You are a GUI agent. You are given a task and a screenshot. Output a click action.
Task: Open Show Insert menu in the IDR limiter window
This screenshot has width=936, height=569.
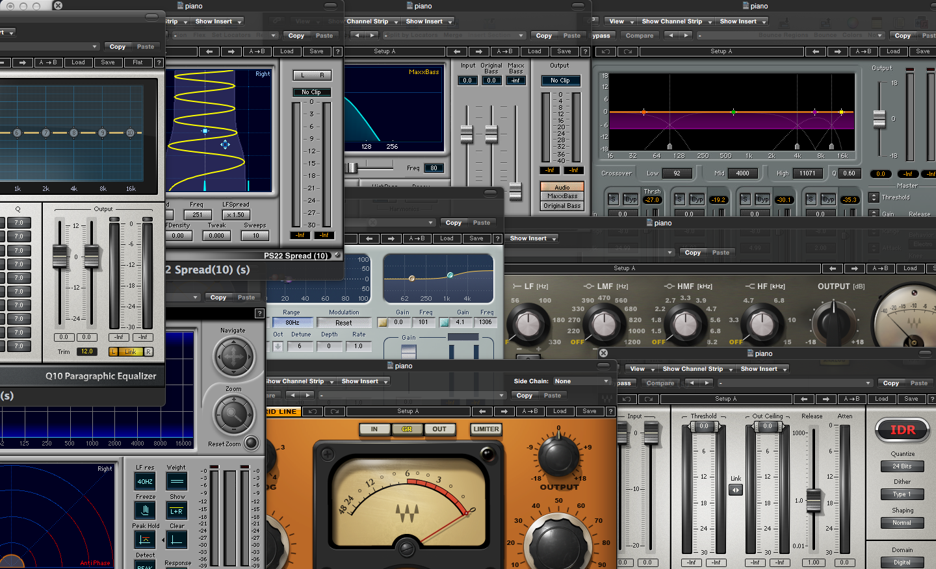(762, 369)
